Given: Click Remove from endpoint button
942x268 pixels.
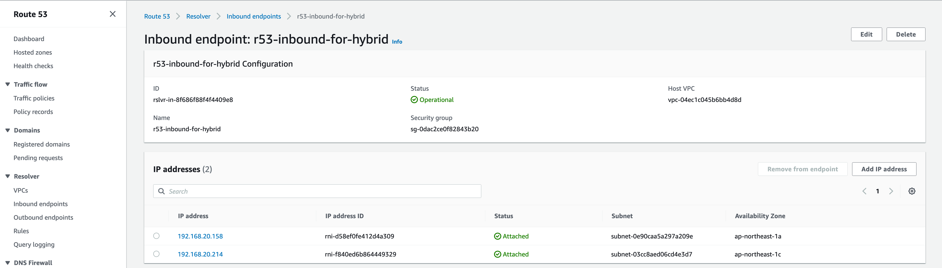Looking at the screenshot, I should coord(802,169).
